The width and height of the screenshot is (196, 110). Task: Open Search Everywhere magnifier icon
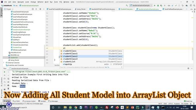(x=194, y=5)
